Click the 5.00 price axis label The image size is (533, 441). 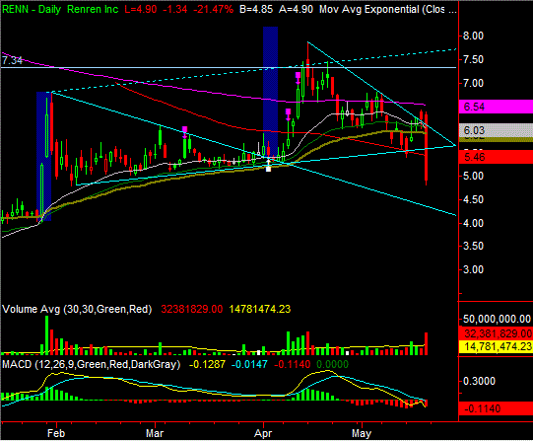click(x=473, y=177)
